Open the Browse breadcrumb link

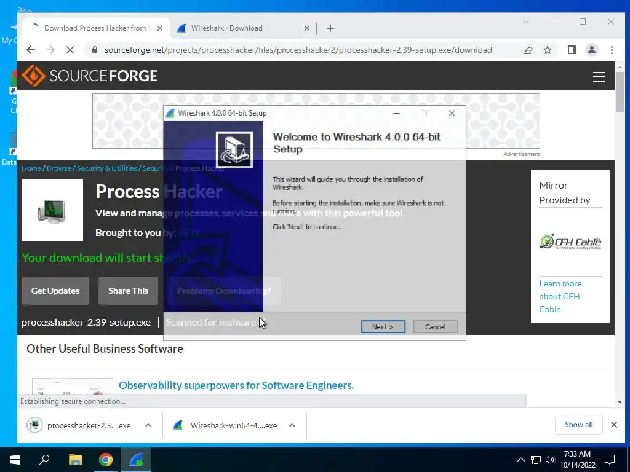click(x=58, y=168)
